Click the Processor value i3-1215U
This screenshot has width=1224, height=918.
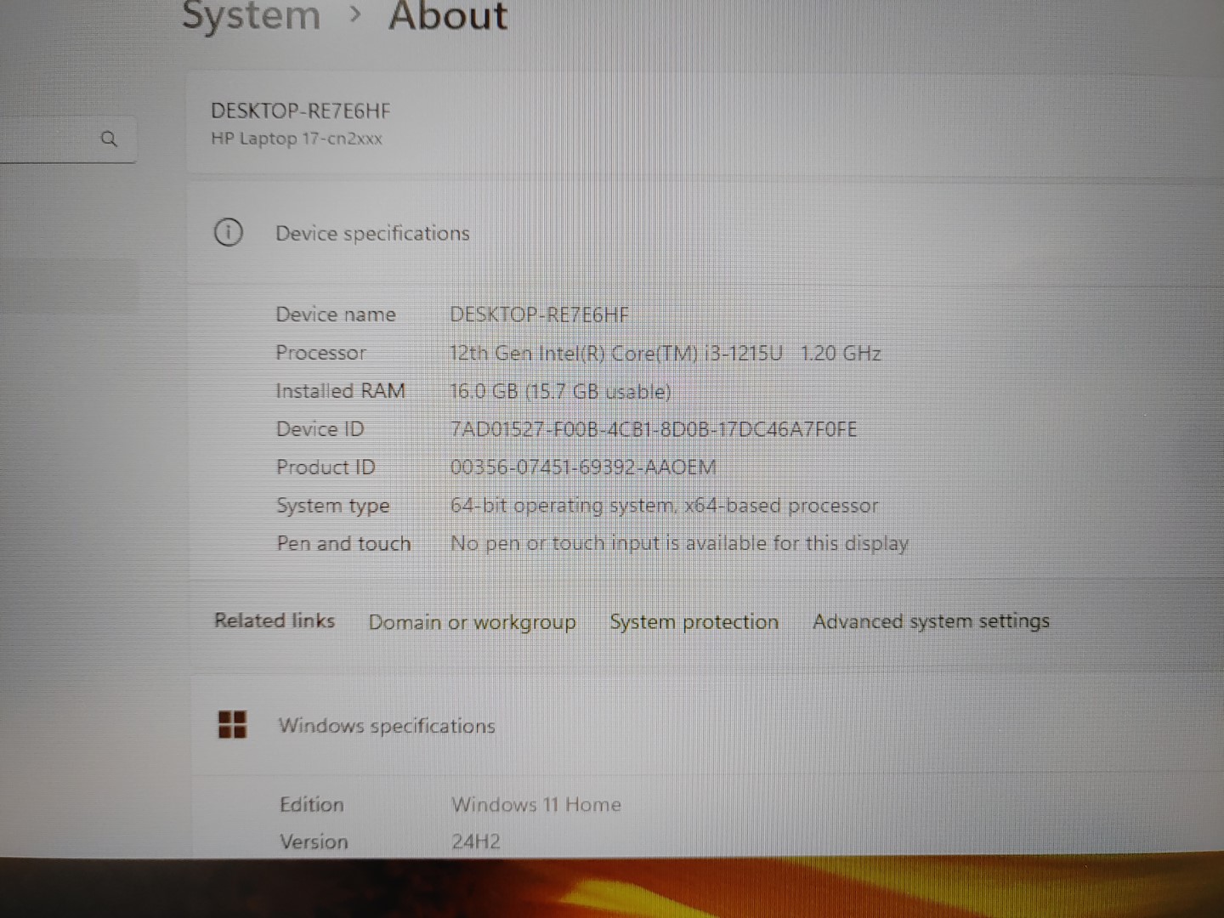click(665, 353)
